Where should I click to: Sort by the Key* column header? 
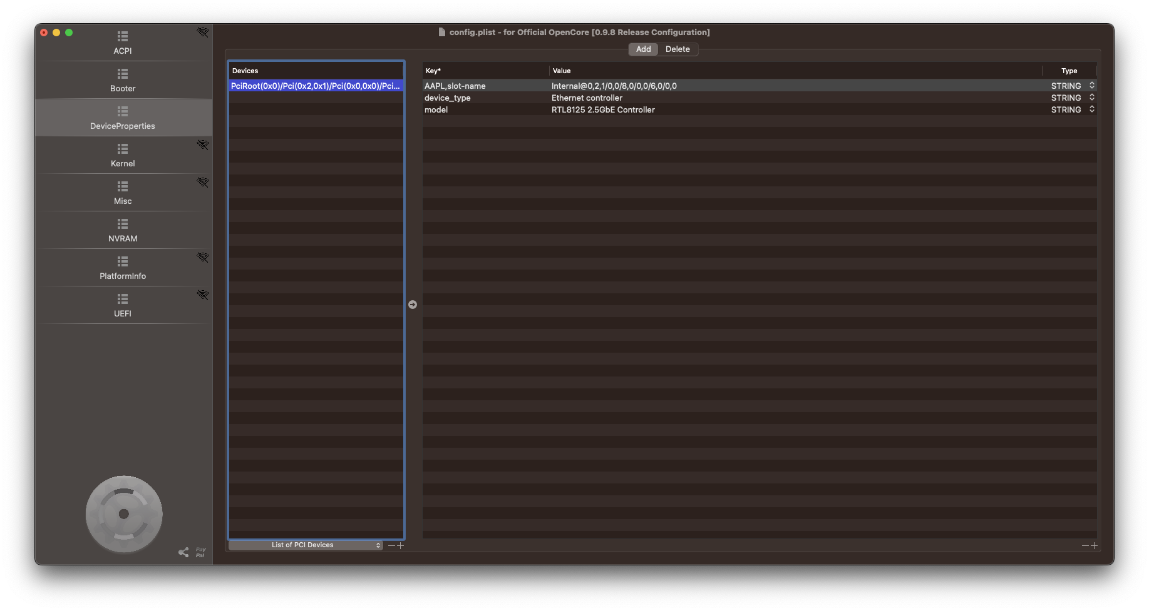[x=486, y=71]
